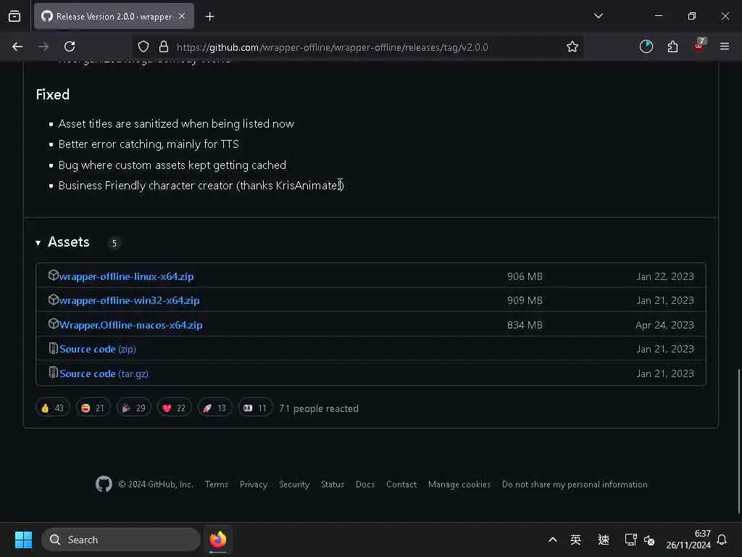Viewport: 742px width, 557px height.
Task: Click Apr 24, 2023 date text
Action: 664,325
